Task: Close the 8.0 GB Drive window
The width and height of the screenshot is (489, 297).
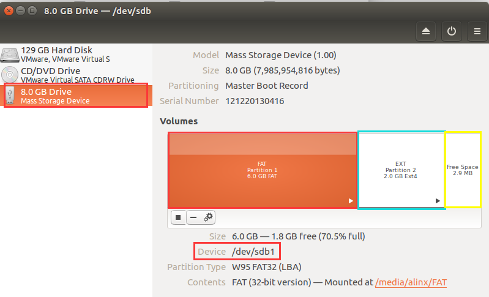Action: tap(9, 11)
